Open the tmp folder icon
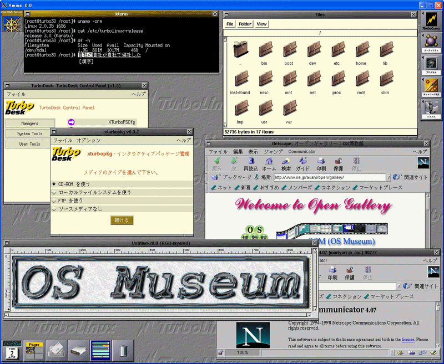This screenshot has height=364, width=444. point(241,108)
